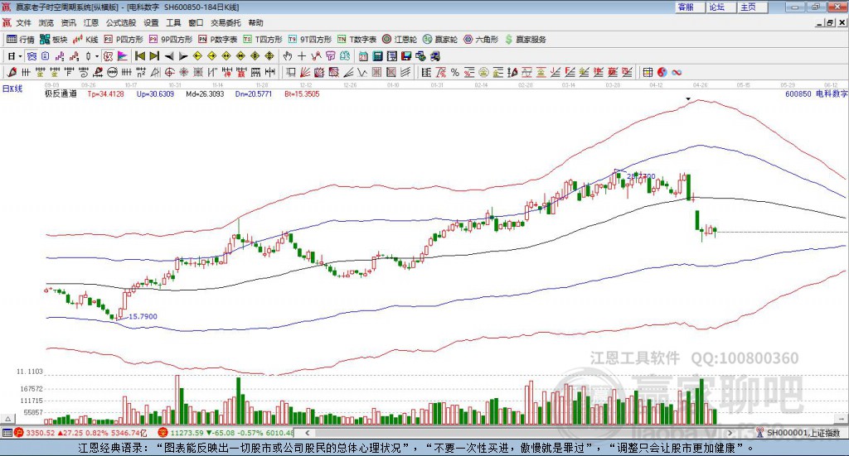The width and height of the screenshot is (849, 456).
Task: Open the 行情 market quotes view
Action: click(20, 40)
